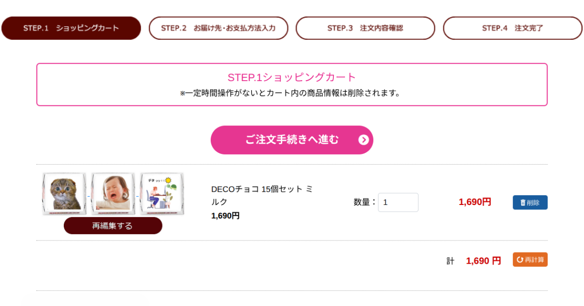
Task: Go to STEP.3 注文内容確認 step
Action: [x=365, y=28]
